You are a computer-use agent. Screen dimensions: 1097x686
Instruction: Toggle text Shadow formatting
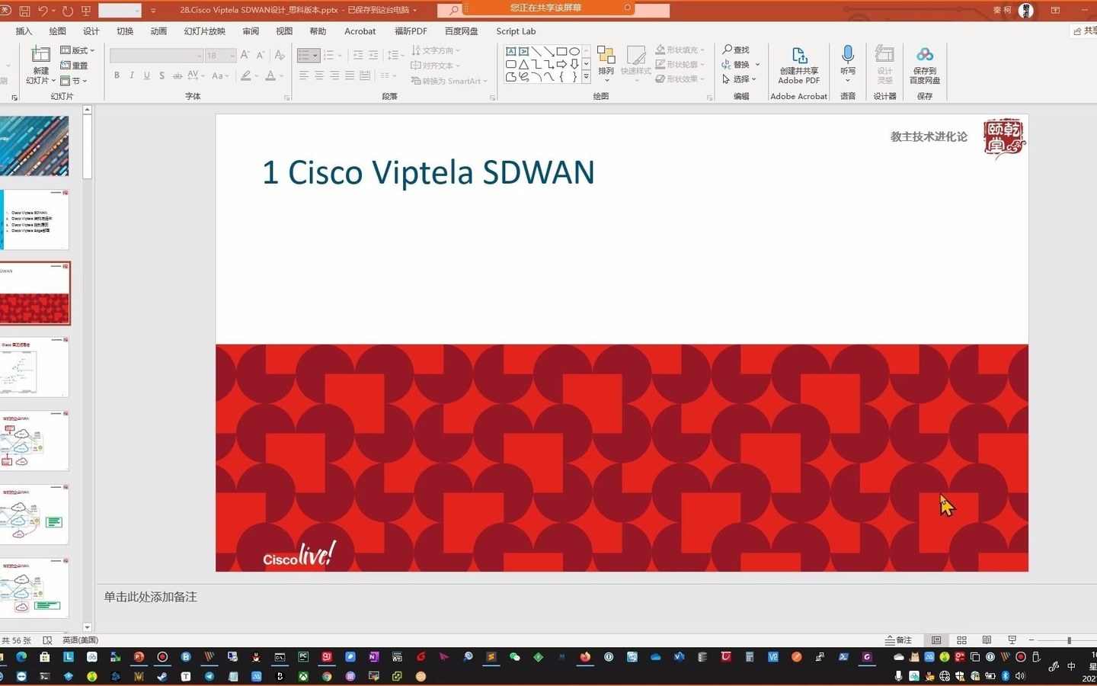coord(162,75)
